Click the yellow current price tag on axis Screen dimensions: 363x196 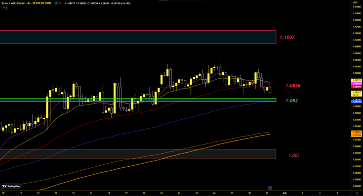[356, 93]
